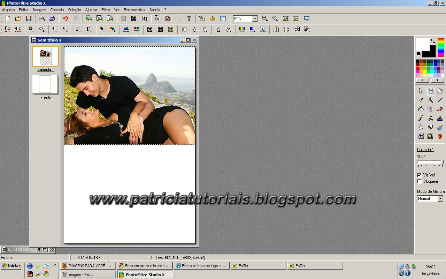The image size is (446, 279).
Task: Open the Foto em preto e branco taskbar window
Action: pos(145,266)
